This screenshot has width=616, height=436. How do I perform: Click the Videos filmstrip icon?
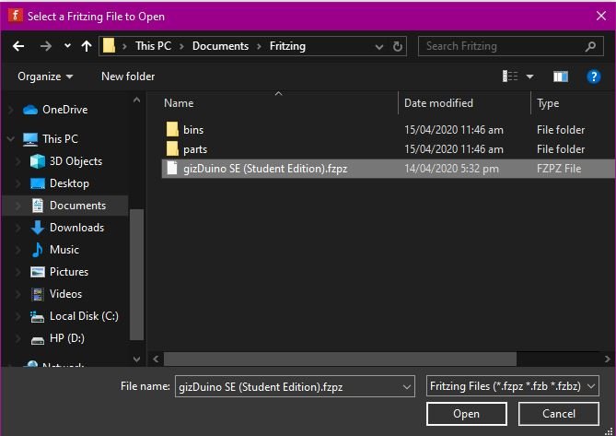point(38,294)
